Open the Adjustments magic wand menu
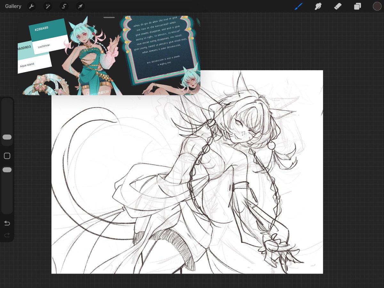Image resolution: width=384 pixels, height=288 pixels. point(48,6)
